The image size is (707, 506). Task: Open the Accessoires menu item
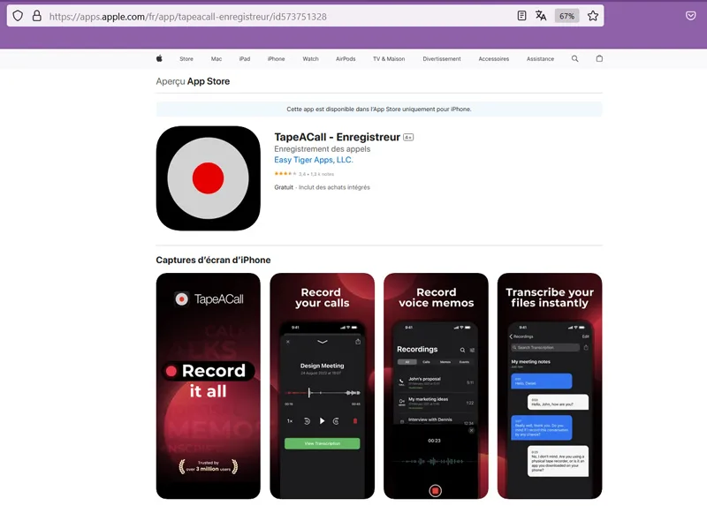pos(494,59)
